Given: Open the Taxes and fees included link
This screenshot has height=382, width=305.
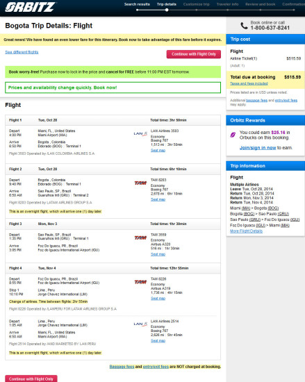Looking at the screenshot, I should (x=249, y=83).
